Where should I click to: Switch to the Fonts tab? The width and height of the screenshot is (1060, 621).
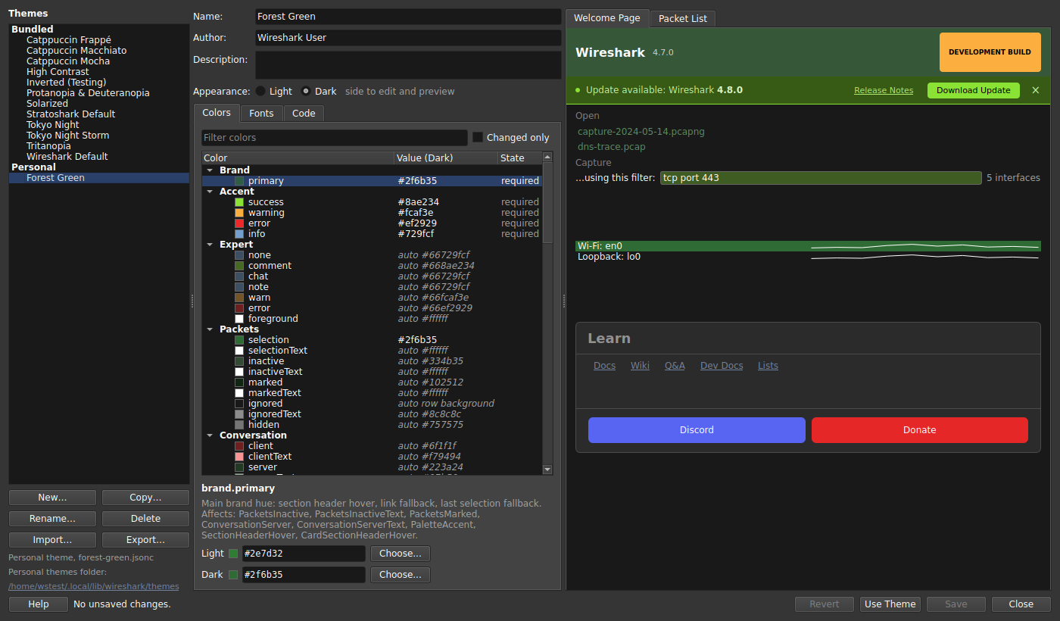click(261, 113)
